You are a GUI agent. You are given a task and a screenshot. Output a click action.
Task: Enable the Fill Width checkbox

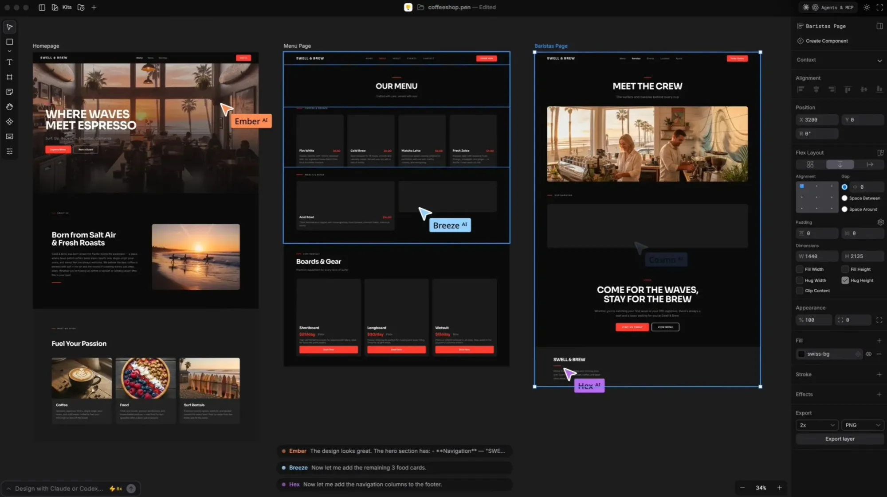click(800, 269)
